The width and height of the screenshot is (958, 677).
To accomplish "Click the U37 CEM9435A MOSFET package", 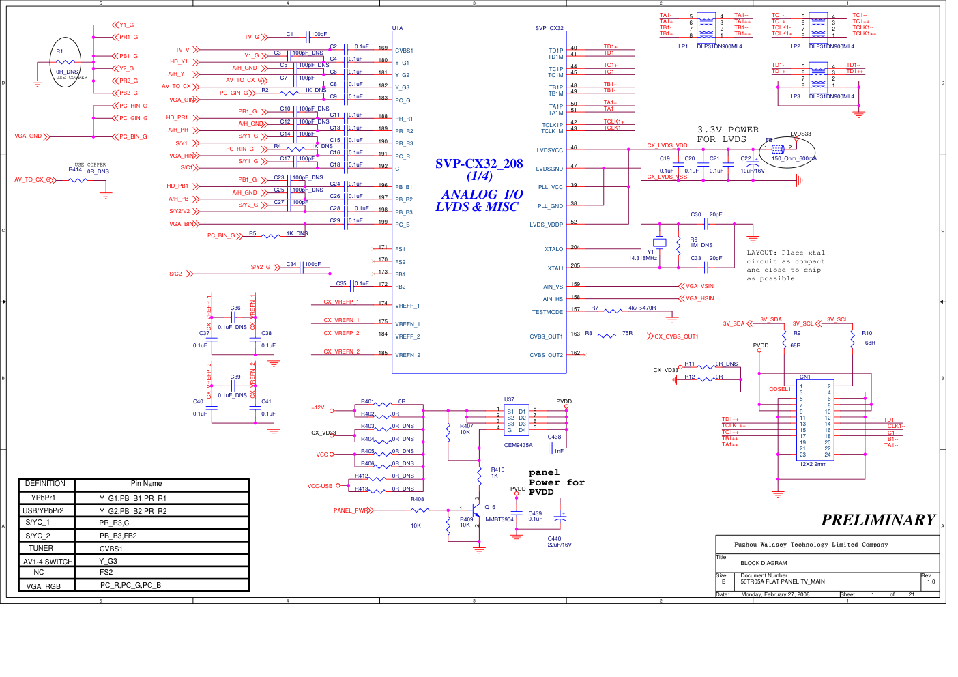I will coord(516,420).
